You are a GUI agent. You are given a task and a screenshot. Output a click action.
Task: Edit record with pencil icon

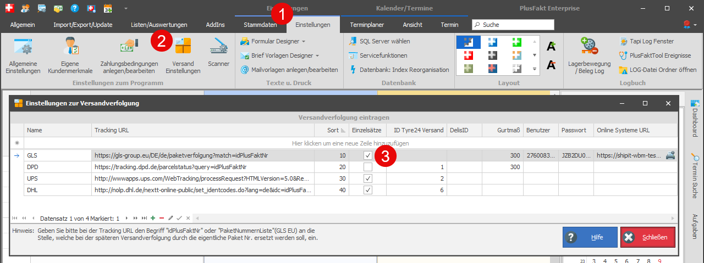coord(170,218)
